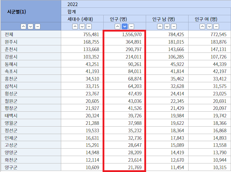Sort 세대수 (세대) column descending
The height and width of the screenshot is (172, 231).
[x=82, y=27]
